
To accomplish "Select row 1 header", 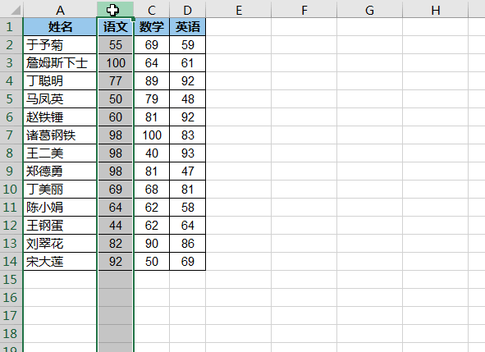I will [x=11, y=26].
